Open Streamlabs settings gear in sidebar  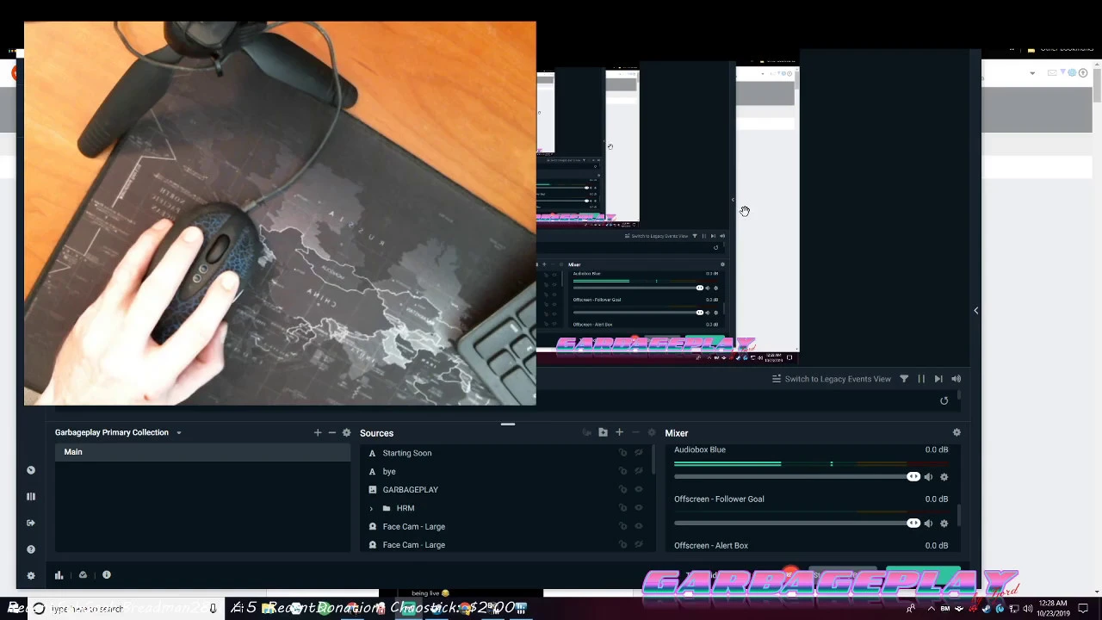coord(31,575)
